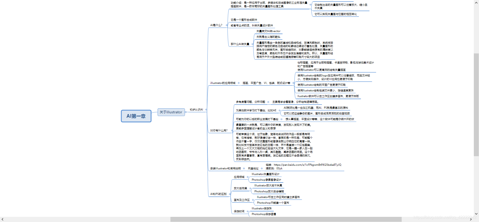
Task: Click the vertical scrollbar up arrow
Action: click(x=476, y=2)
